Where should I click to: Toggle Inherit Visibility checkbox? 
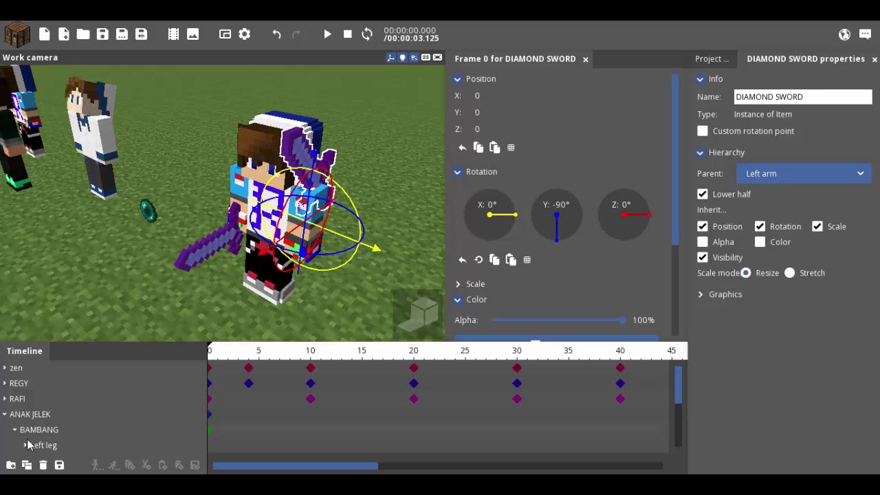point(703,257)
